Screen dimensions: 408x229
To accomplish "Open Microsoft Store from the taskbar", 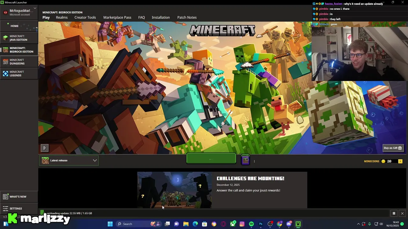I will (205, 224).
